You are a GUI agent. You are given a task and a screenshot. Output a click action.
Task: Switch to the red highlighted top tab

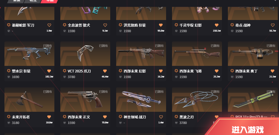click(49, 1)
